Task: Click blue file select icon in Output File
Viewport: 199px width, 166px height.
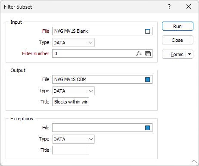Action: tap(147, 79)
